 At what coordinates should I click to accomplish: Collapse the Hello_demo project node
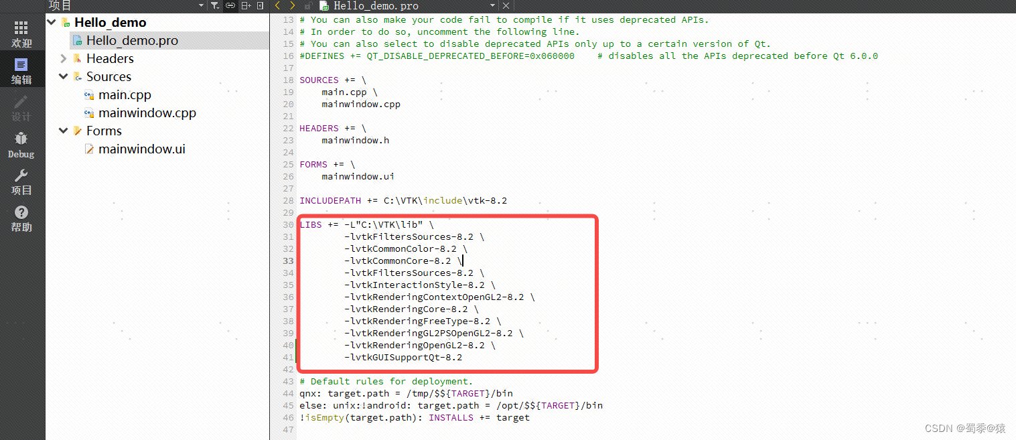[x=52, y=22]
